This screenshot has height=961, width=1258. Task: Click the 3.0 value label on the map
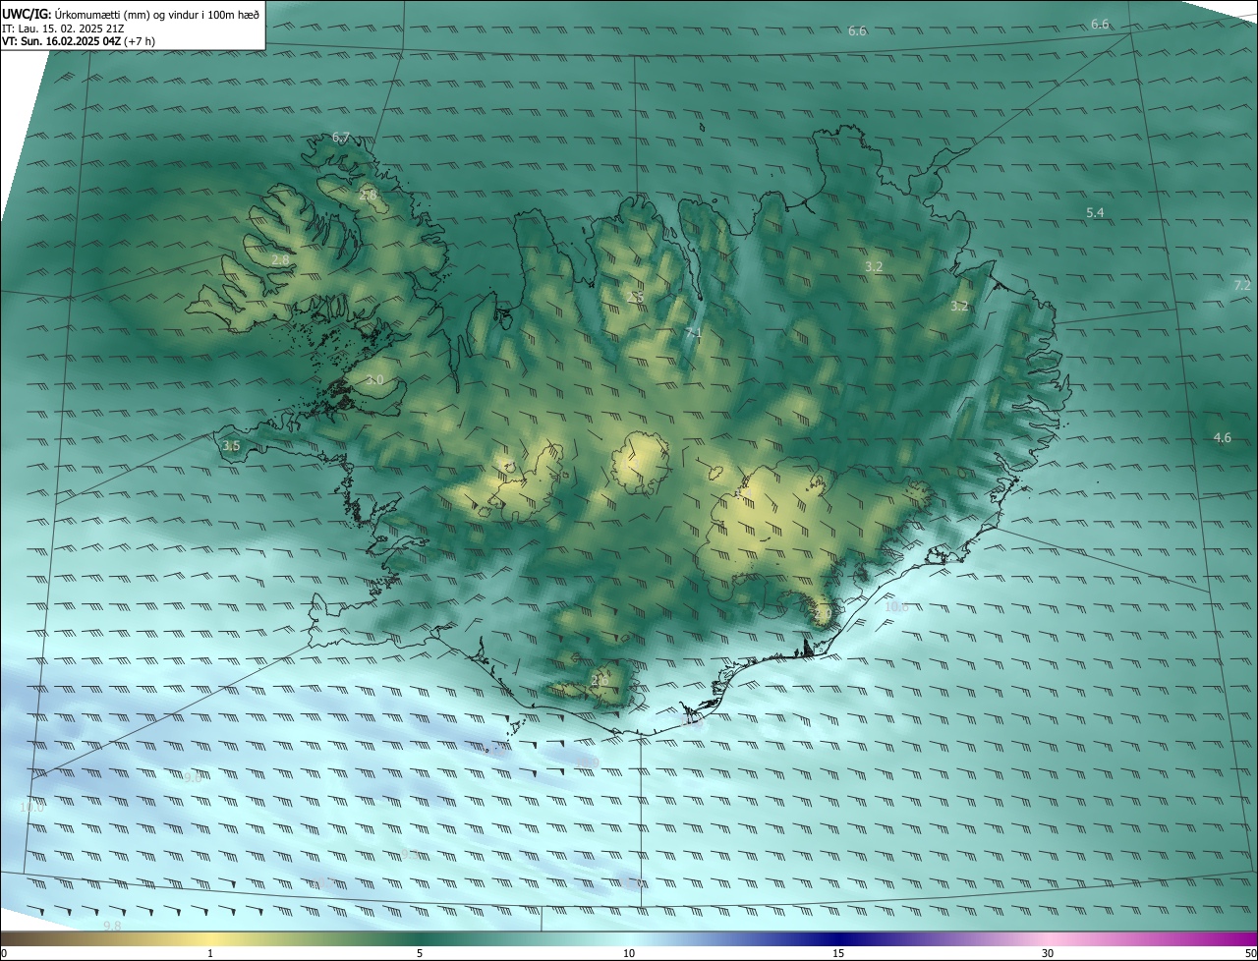374,380
